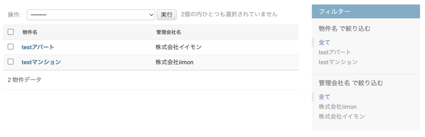Click 株式会社iimon cell in table

click(x=174, y=62)
